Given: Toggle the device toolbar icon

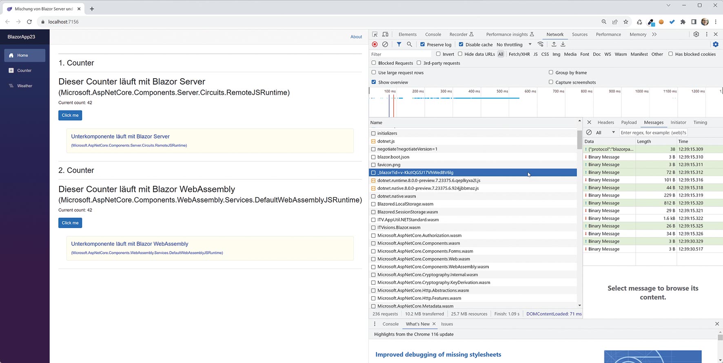Looking at the screenshot, I should (385, 34).
